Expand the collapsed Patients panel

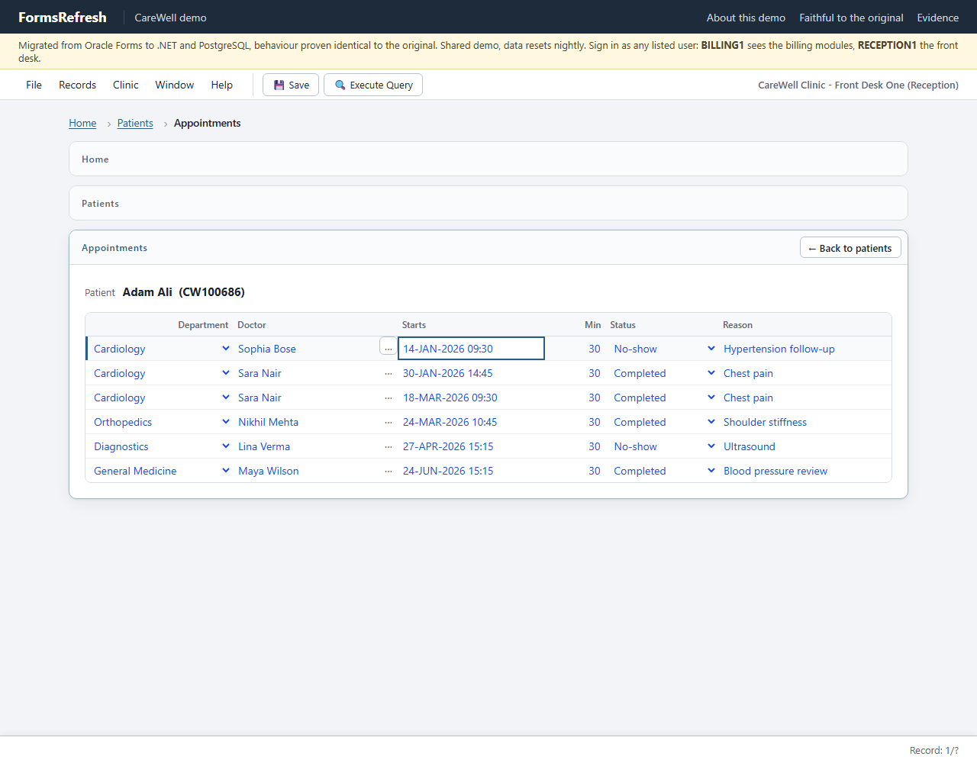tap(488, 203)
